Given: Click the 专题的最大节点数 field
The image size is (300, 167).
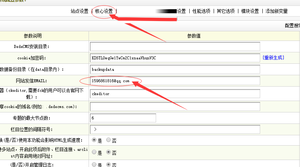Looking at the screenshot, I should [x=123, y=118].
